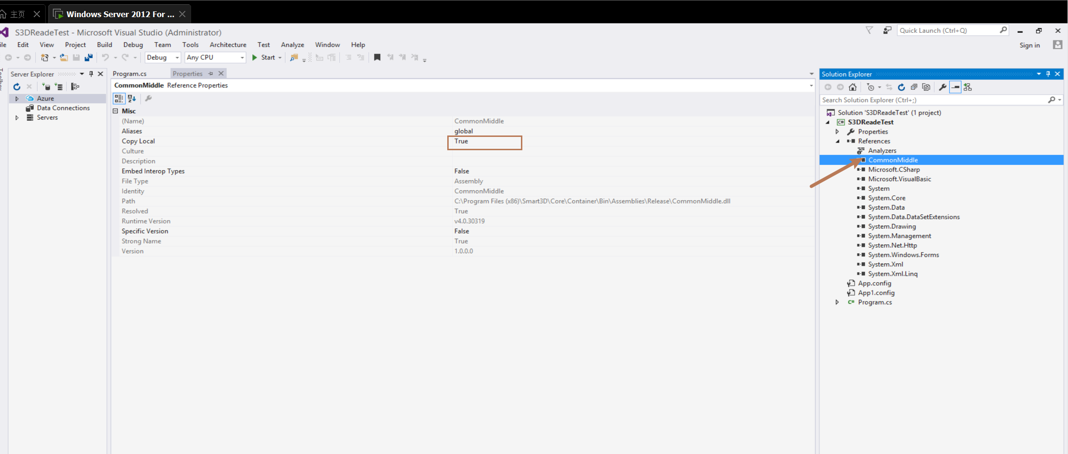The width and height of the screenshot is (1068, 454).
Task: Click the Save All toolbar icon
Action: tap(88, 58)
